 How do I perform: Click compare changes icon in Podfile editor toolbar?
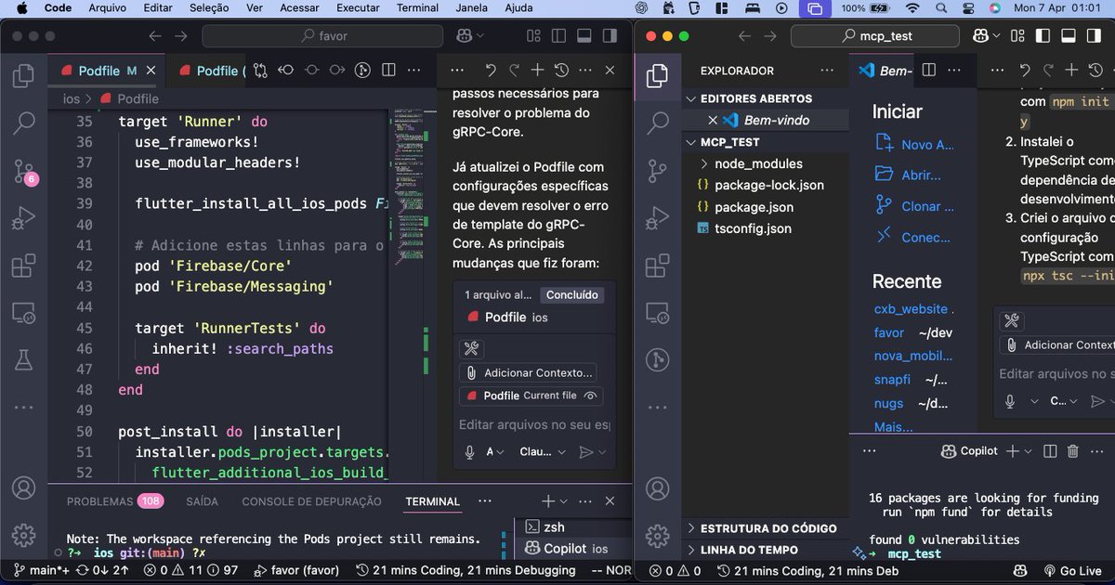coord(260,71)
